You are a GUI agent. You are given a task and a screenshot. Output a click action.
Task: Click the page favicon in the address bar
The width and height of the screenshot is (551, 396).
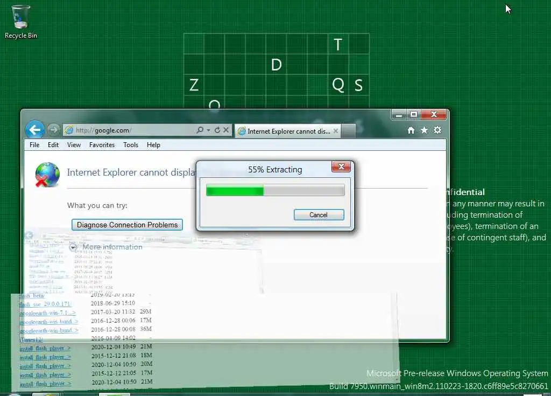point(69,130)
